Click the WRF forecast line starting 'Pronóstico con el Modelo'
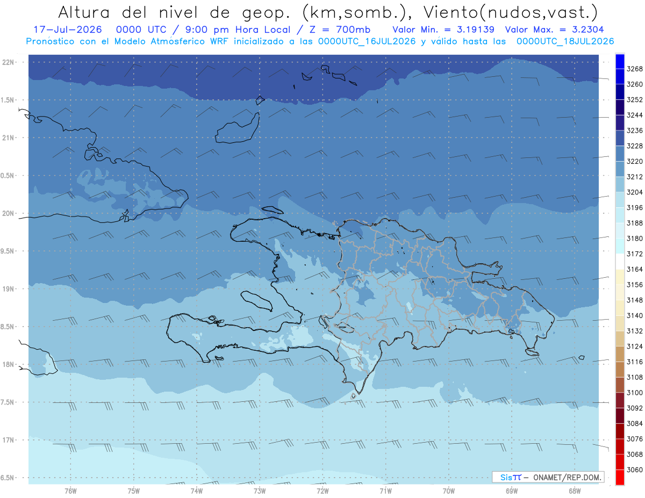Image resolution: width=645 pixels, height=498 pixels. [x=320, y=41]
